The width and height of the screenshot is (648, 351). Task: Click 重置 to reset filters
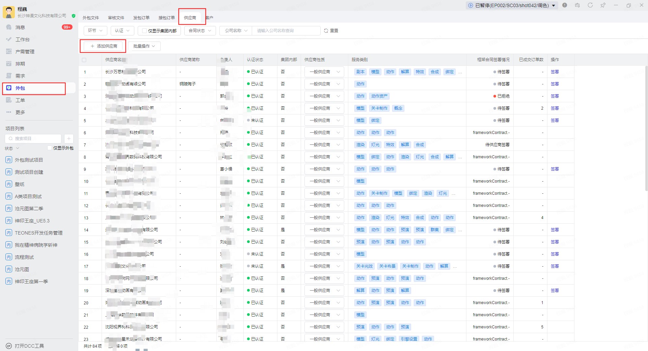[x=331, y=31]
